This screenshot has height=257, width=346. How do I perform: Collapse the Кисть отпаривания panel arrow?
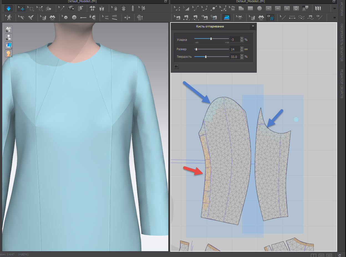[253, 26]
